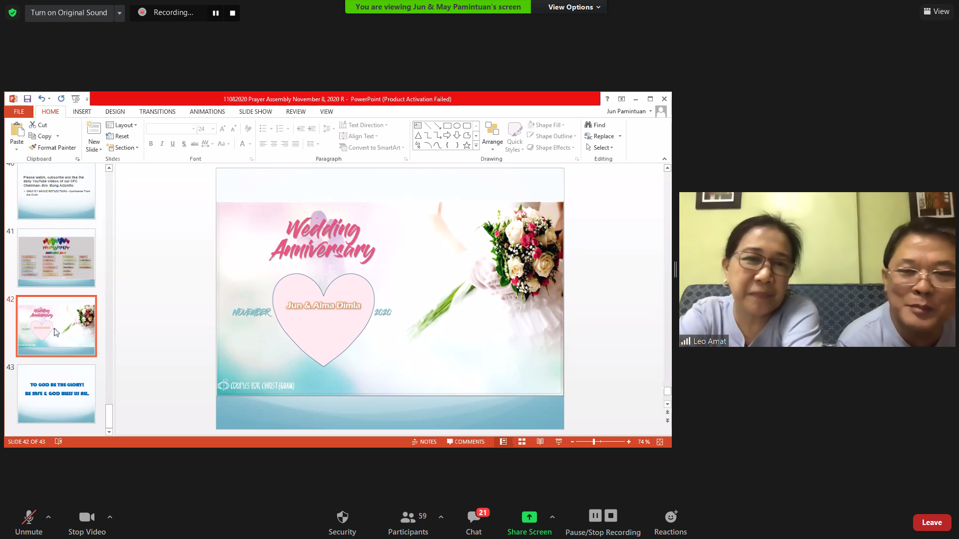
Task: Increase font size with the A-up icon
Action: 222,129
